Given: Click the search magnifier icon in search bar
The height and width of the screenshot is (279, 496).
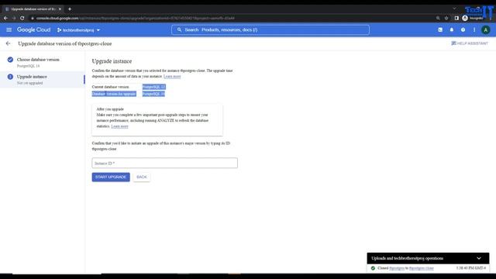Looking at the screenshot, I should point(179,29).
